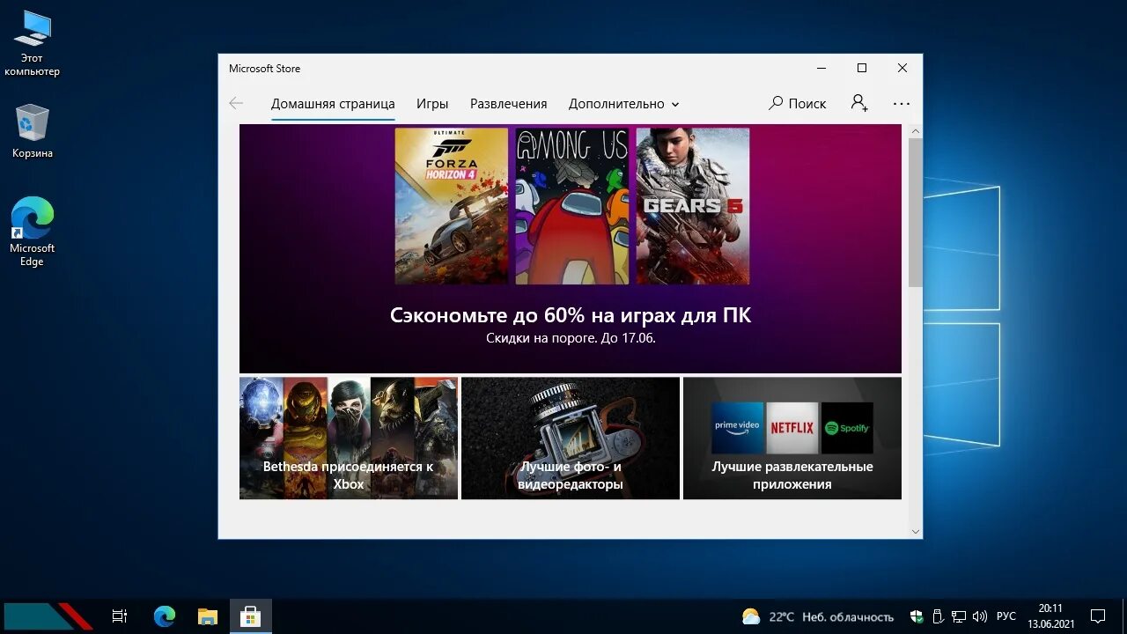Select the Корзина recycle bin icon

[33, 131]
